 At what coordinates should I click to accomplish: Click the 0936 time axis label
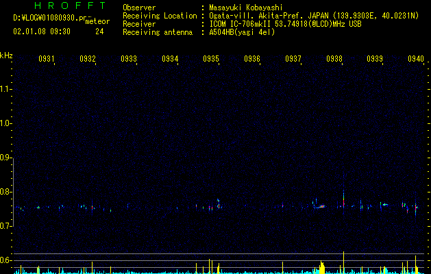tap(252, 58)
